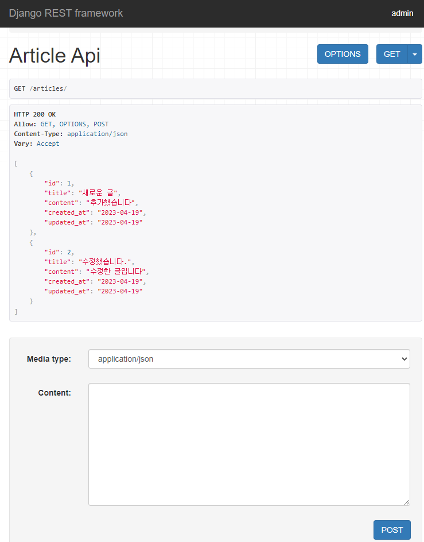The width and height of the screenshot is (424, 542).
Task: Click the title value '새로운 글'
Action: [98, 193]
